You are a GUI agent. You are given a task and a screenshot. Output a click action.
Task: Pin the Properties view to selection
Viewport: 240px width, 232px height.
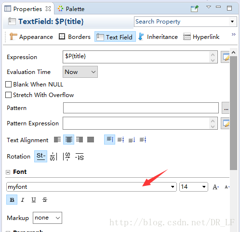pos(195,9)
